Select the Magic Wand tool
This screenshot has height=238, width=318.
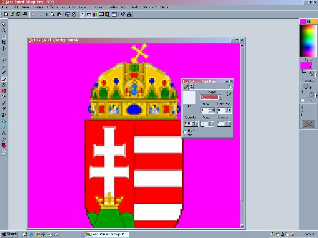tap(4, 67)
